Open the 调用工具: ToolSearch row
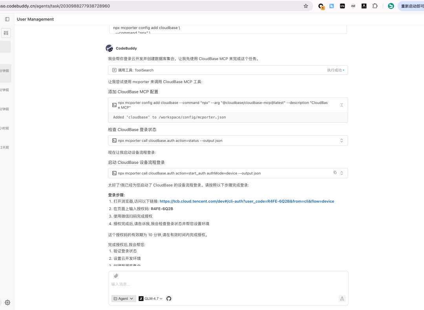This screenshot has width=424, height=310. [228, 70]
